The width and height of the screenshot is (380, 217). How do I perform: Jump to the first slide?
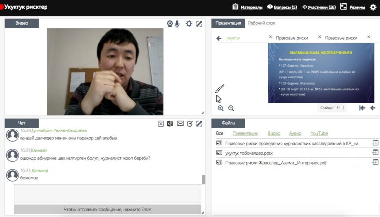pos(362,108)
